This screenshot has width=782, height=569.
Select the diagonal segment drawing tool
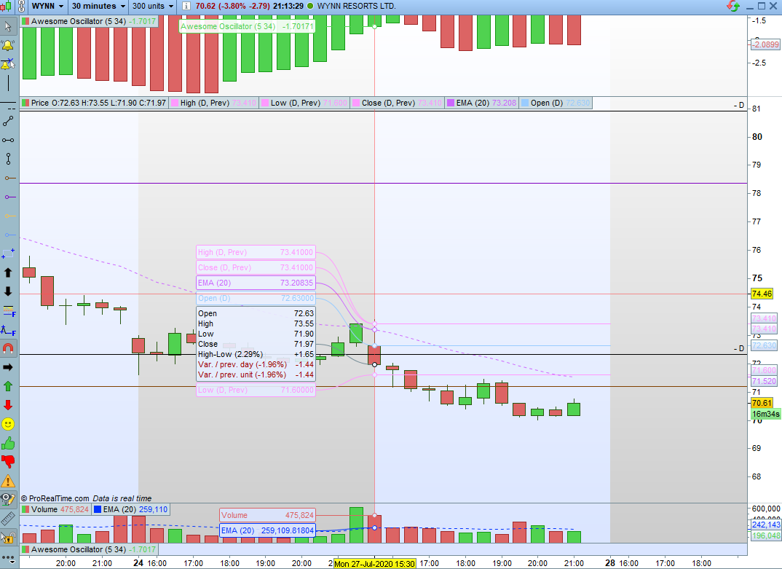click(8, 121)
